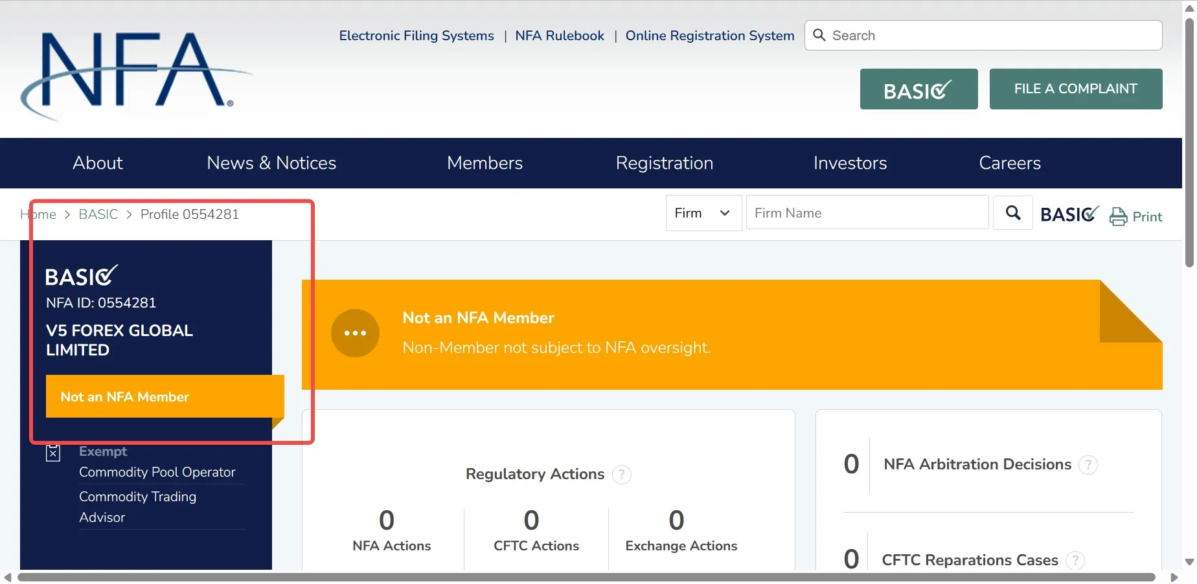
Task: Click the 'Exchange Actions' count label
Action: point(681,546)
